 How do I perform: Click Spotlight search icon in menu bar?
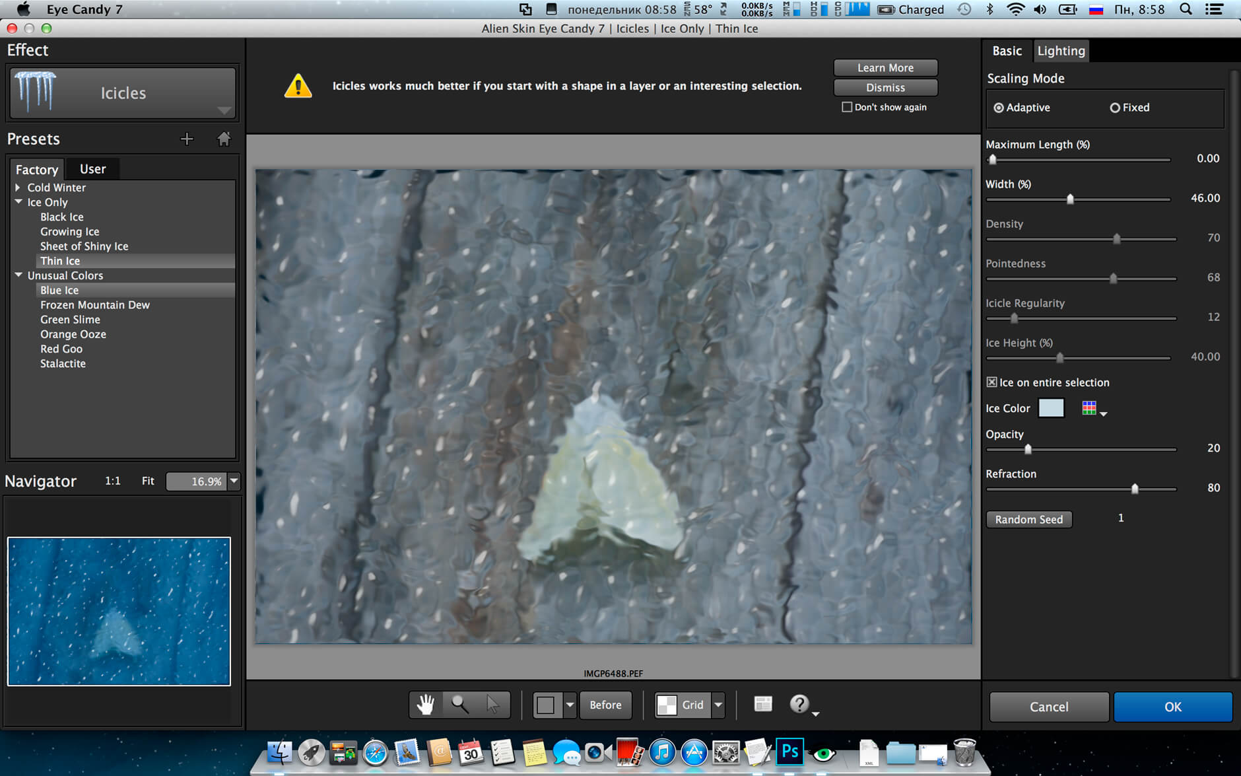click(1186, 9)
